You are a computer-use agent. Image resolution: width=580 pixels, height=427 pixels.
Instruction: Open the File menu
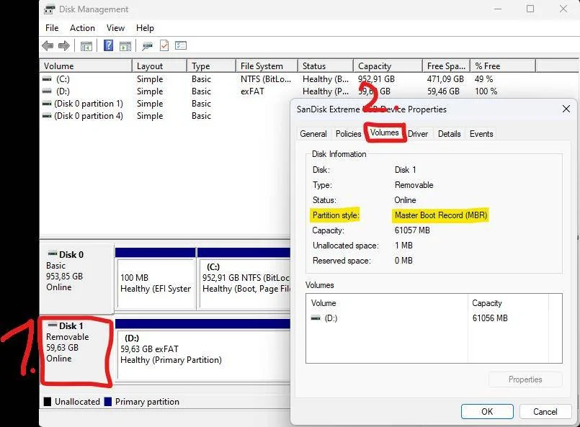point(52,28)
